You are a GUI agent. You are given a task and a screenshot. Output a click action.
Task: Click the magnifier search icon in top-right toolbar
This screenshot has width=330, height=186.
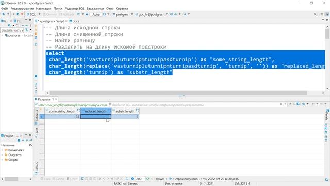coord(315,14)
